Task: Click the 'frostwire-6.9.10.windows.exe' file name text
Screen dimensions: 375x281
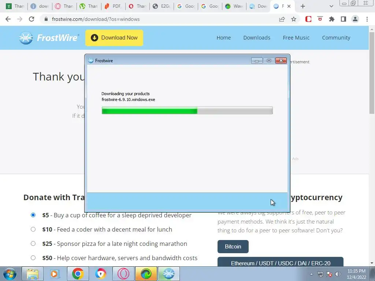Action: click(128, 100)
